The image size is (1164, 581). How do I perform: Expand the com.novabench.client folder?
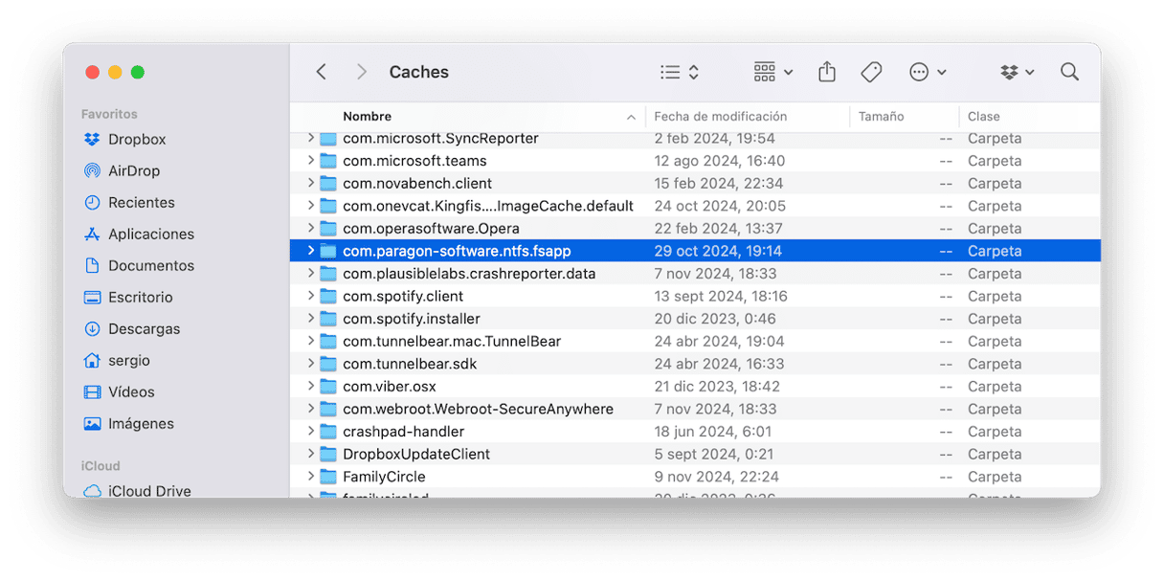[311, 183]
